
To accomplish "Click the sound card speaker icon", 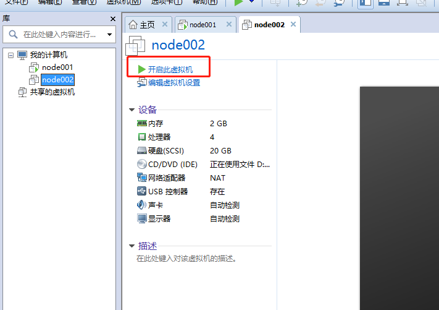I will 142,205.
